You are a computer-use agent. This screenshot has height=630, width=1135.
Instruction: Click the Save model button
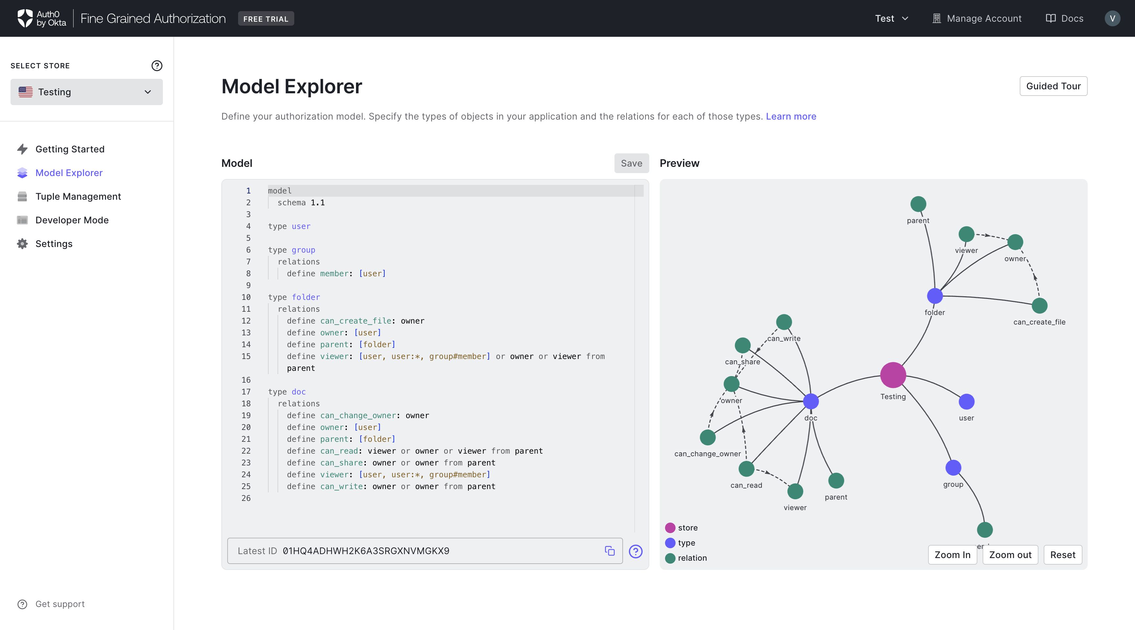[632, 163]
